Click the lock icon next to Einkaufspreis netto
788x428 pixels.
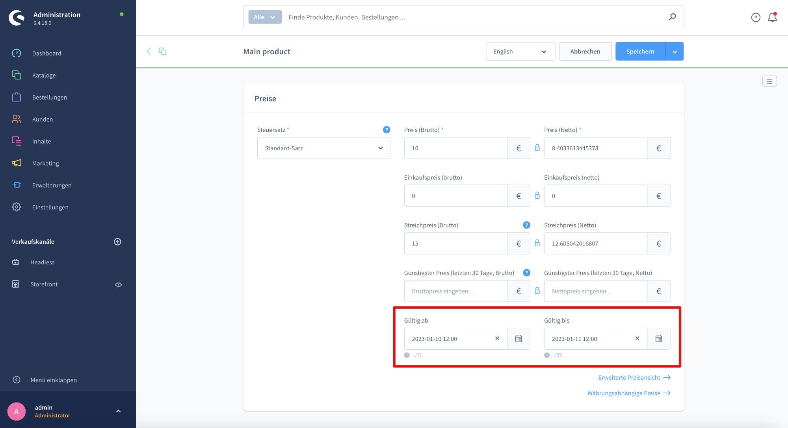click(x=537, y=196)
